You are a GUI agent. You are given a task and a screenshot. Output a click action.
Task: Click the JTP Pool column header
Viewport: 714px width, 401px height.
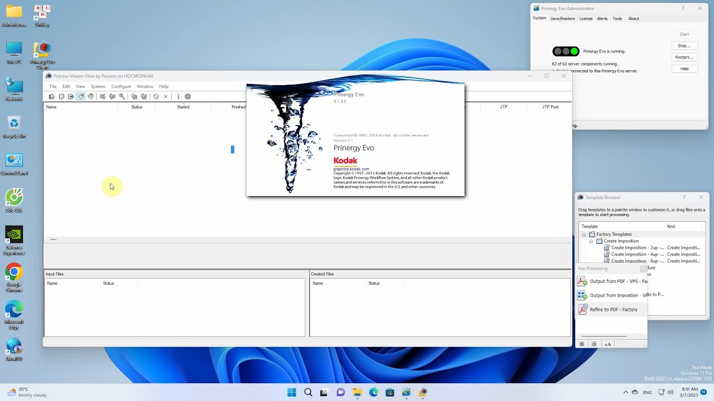pos(550,107)
